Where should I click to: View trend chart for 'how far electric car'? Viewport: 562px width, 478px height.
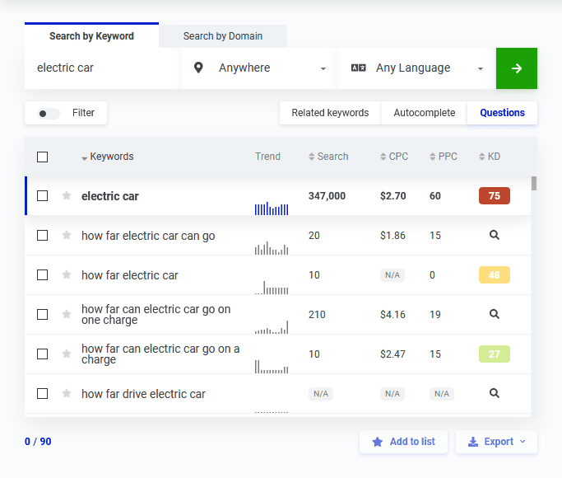[272, 288]
